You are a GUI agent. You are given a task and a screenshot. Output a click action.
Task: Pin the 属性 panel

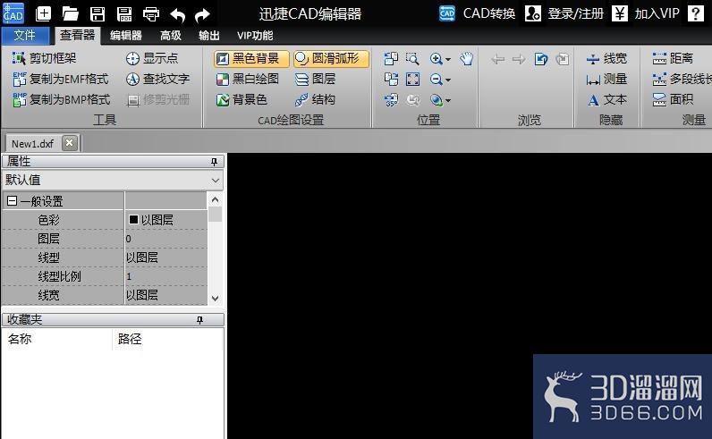pyautogui.click(x=214, y=162)
